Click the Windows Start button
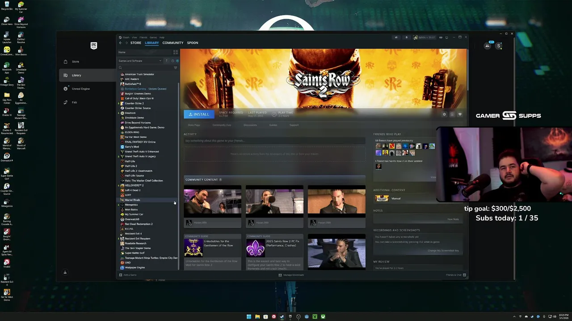The width and height of the screenshot is (572, 321). (249, 317)
